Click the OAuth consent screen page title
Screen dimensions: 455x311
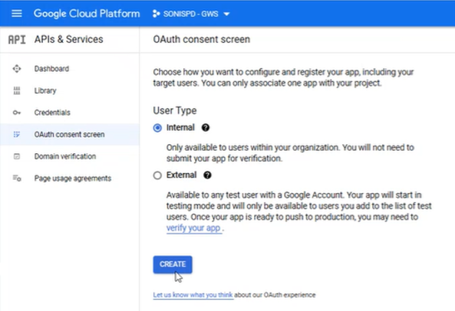pyautogui.click(x=201, y=39)
